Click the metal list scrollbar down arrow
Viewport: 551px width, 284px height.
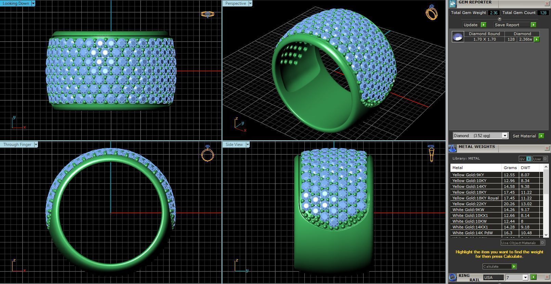point(546,235)
